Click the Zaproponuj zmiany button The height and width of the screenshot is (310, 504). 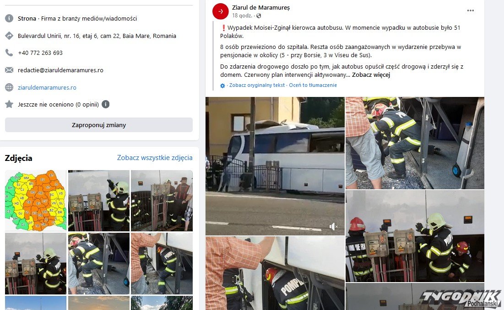click(99, 125)
